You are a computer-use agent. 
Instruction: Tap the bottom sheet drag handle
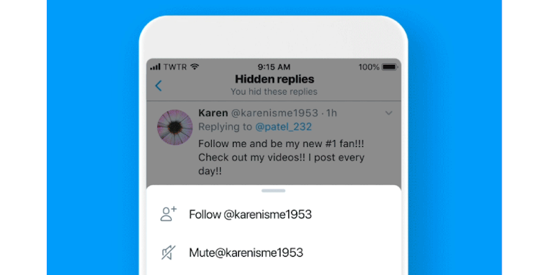pyautogui.click(x=274, y=191)
